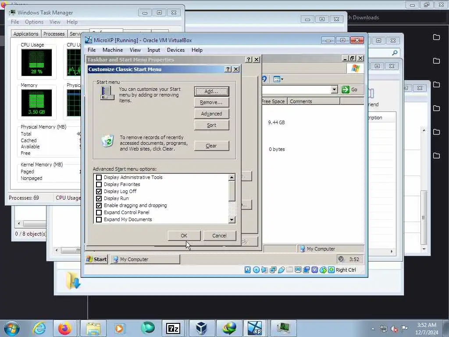Click the XP system tray icon beside the 3:52 clock
449x337 pixels.
[341, 259]
